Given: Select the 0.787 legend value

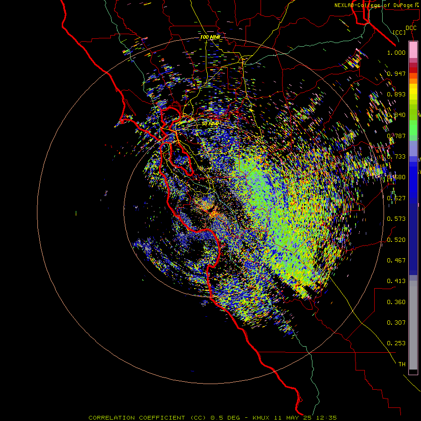Looking at the screenshot, I should point(396,136).
